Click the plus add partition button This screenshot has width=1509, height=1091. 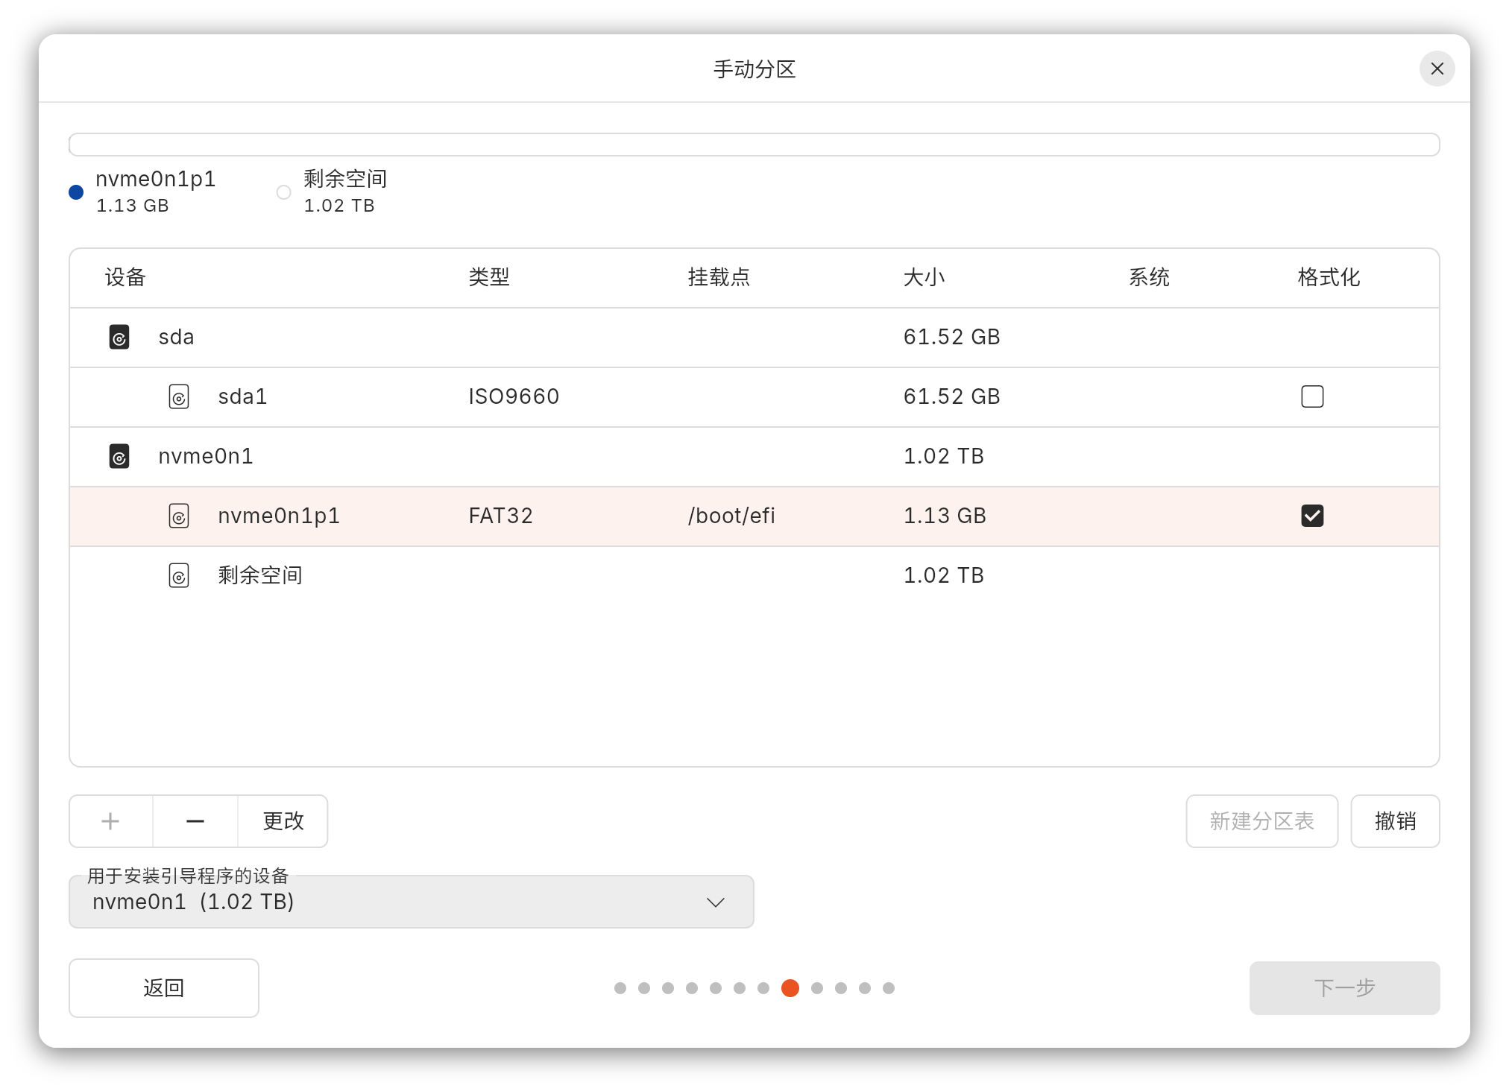[x=111, y=821]
